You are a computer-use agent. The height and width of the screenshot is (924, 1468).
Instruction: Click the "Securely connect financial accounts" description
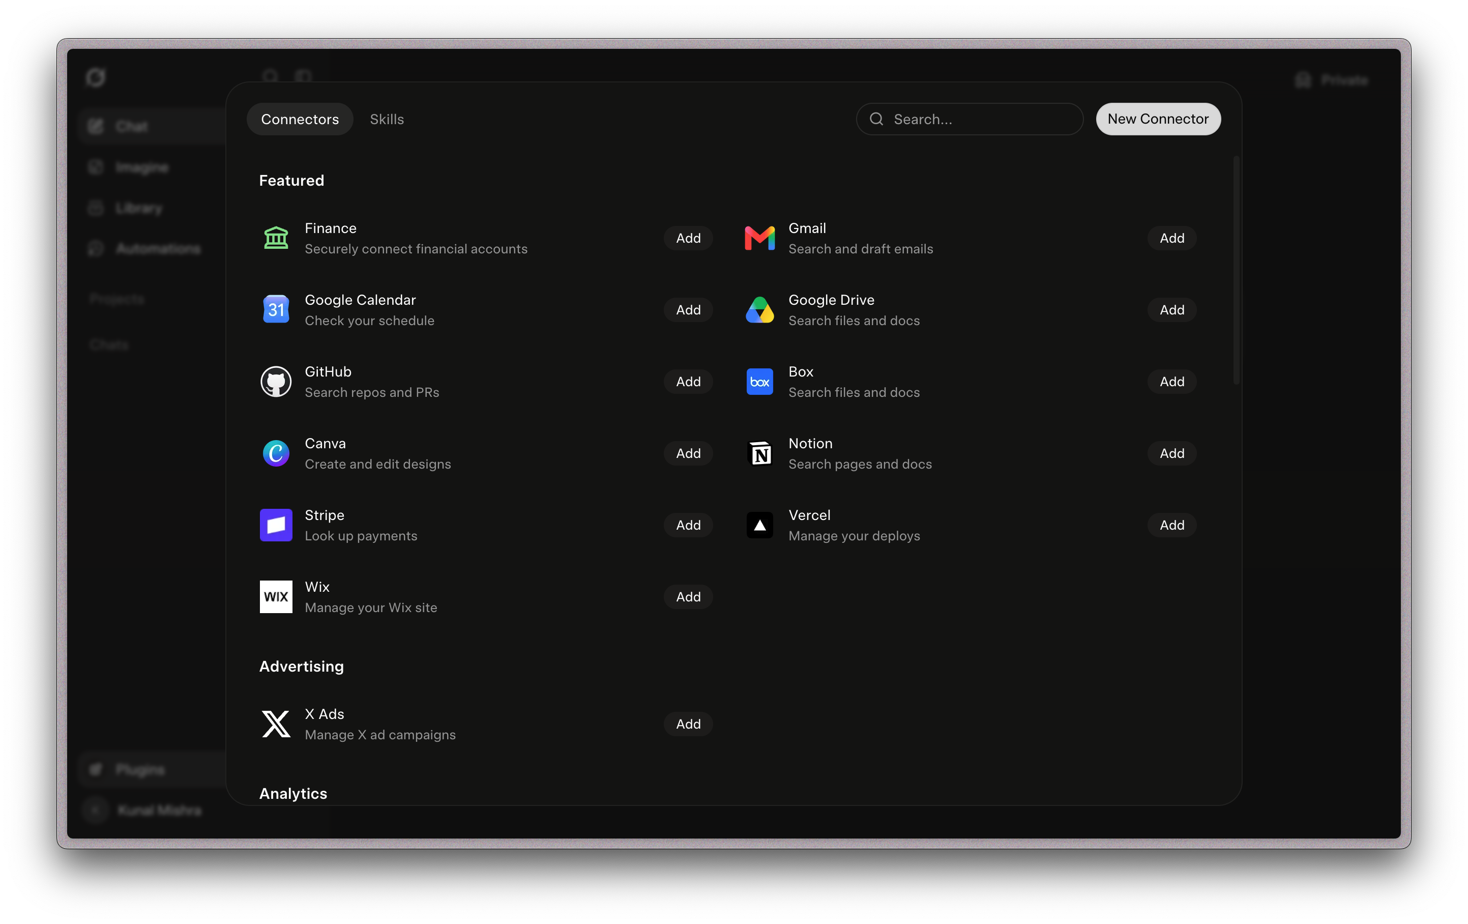416,249
